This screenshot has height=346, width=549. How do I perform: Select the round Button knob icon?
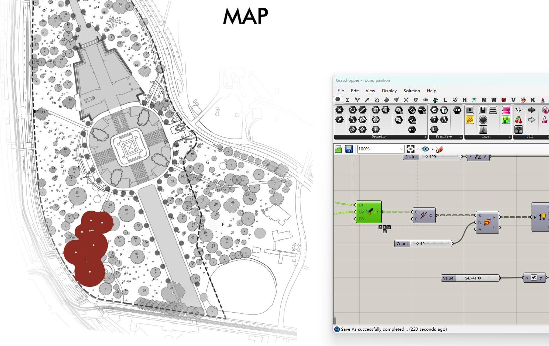[x=483, y=120]
